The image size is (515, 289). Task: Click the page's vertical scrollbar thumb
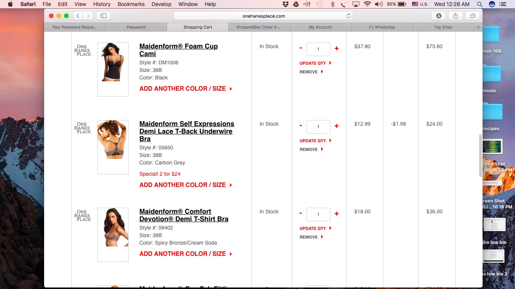coord(480,155)
